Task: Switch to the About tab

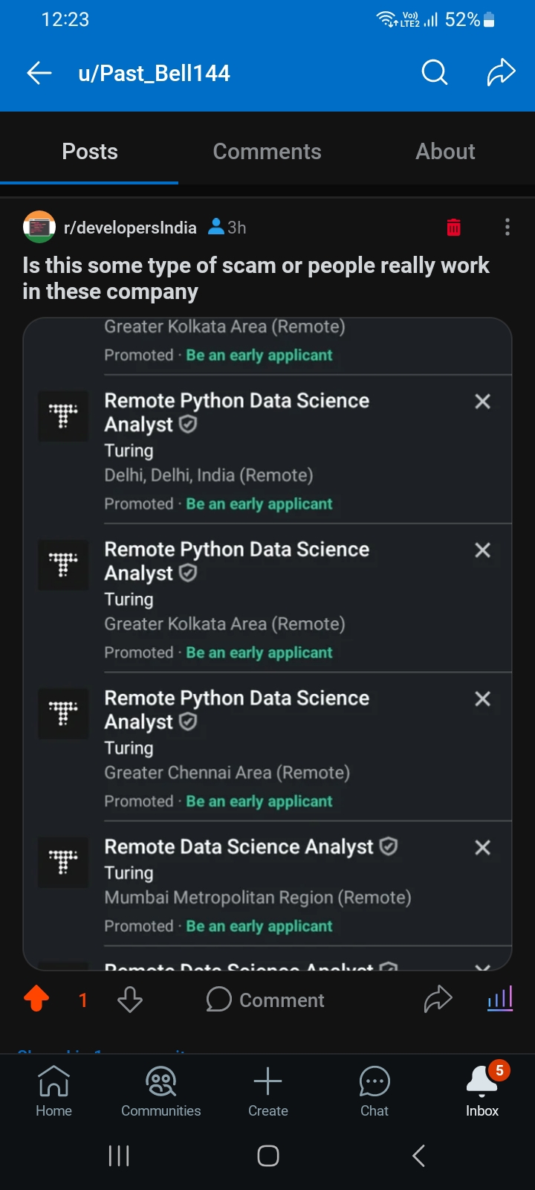Action: 445,152
